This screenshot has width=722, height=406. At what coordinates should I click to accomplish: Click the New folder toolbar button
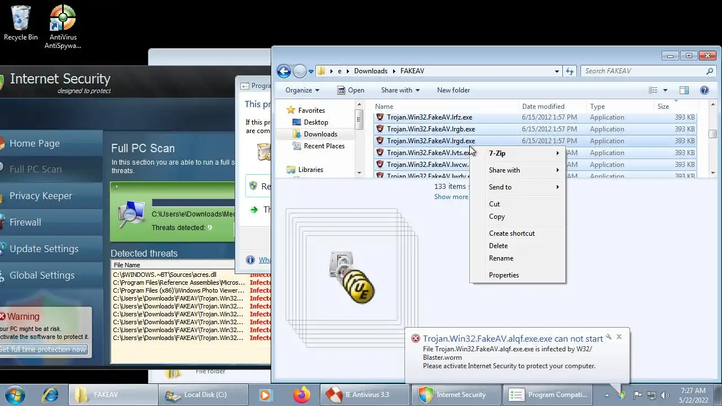point(453,90)
